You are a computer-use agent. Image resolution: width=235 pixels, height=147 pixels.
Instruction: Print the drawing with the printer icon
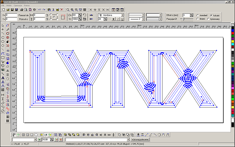(x=22, y=10)
